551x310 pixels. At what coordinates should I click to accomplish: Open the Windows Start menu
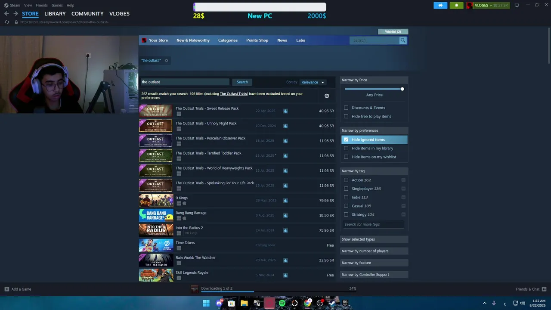click(x=206, y=303)
